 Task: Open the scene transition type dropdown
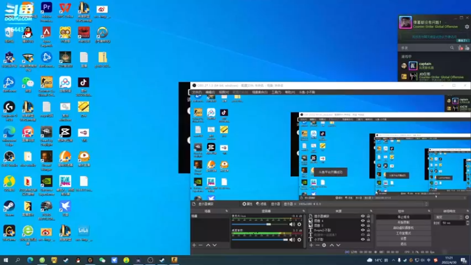[449, 217]
